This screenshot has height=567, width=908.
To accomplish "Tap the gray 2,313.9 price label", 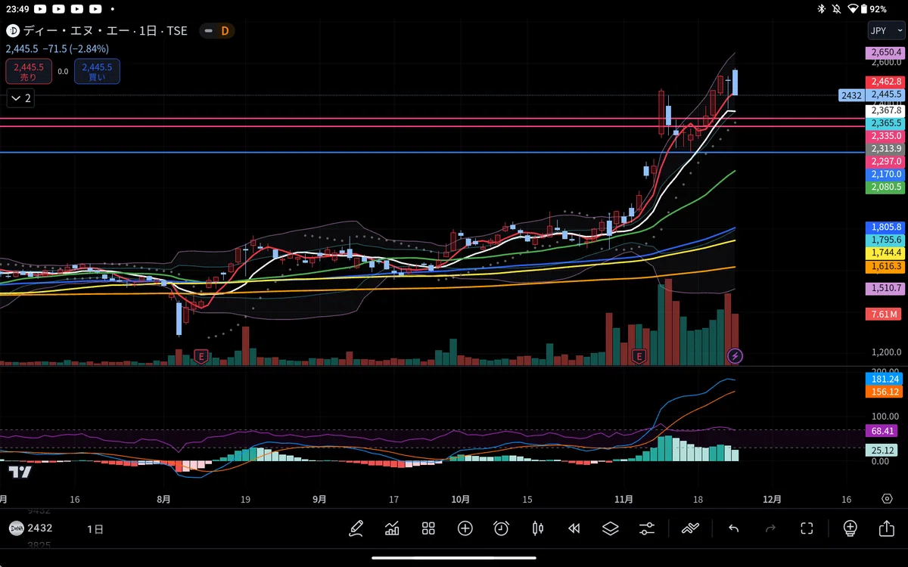I will click(x=885, y=149).
